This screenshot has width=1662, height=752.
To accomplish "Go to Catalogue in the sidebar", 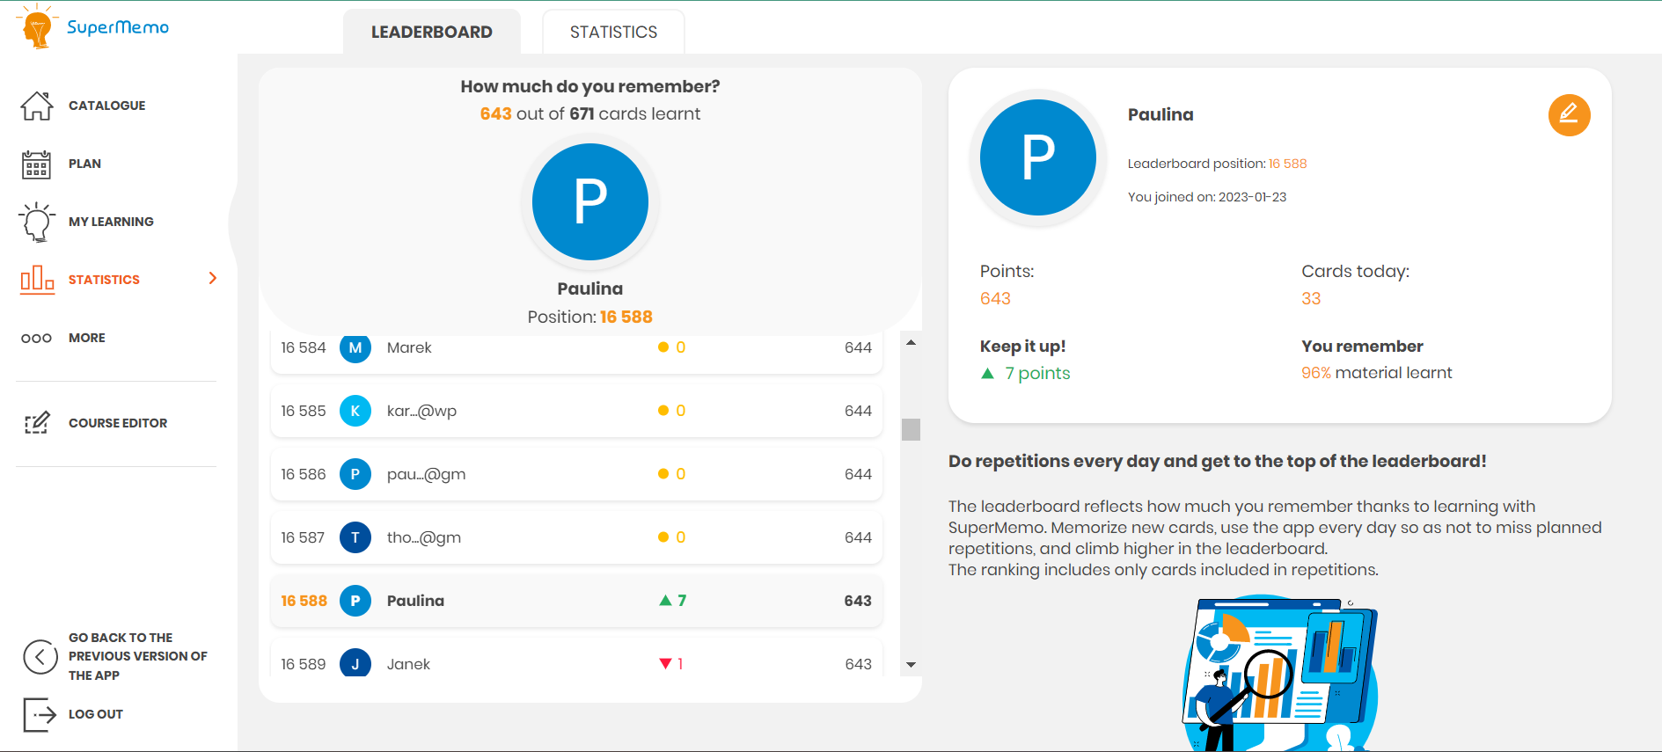I will point(107,106).
